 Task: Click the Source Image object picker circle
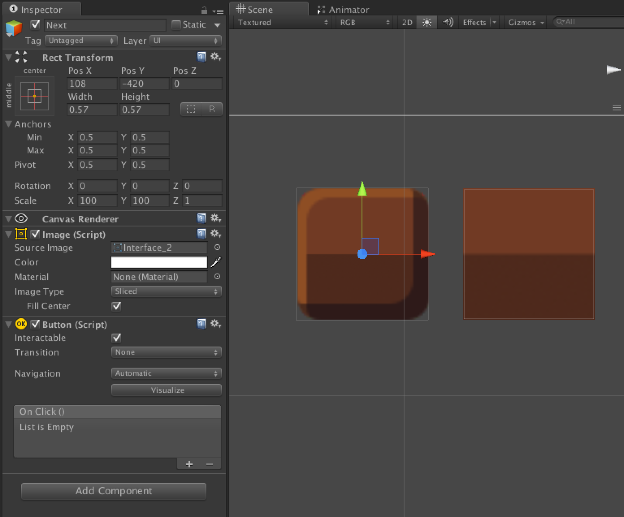(217, 247)
